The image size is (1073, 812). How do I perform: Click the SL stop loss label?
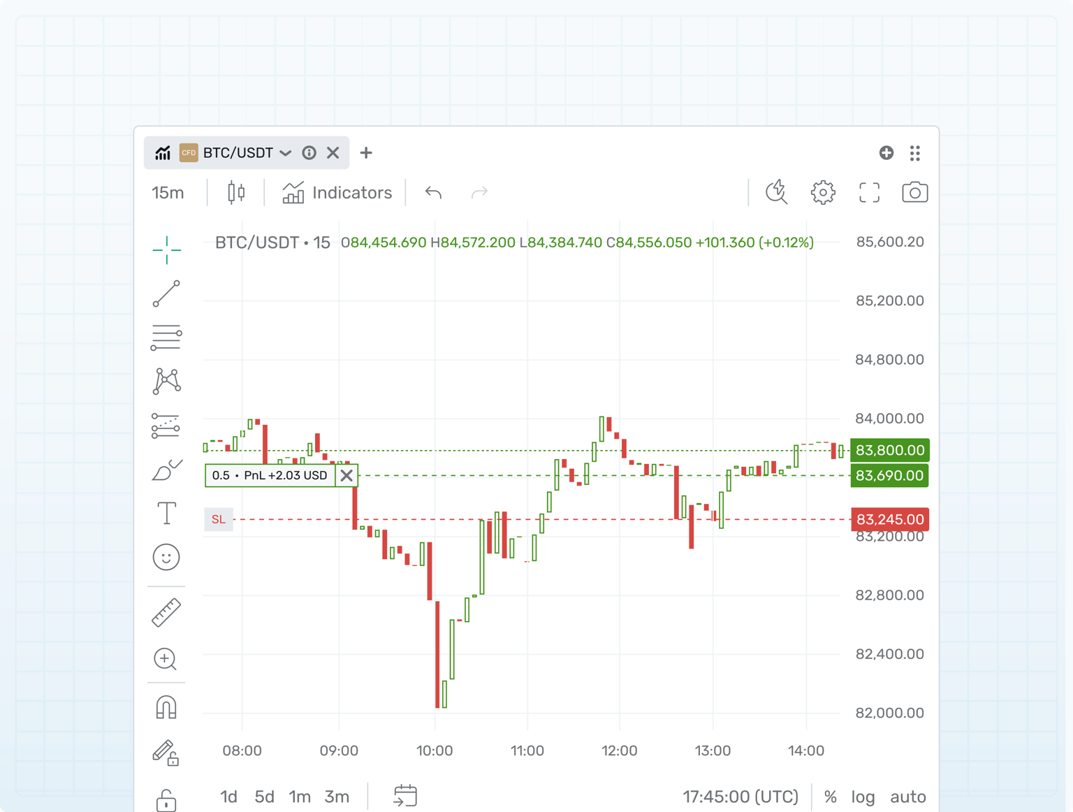219,519
